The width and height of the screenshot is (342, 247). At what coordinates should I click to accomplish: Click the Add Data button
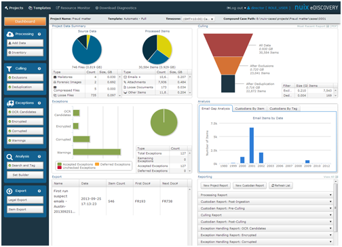click(25, 43)
